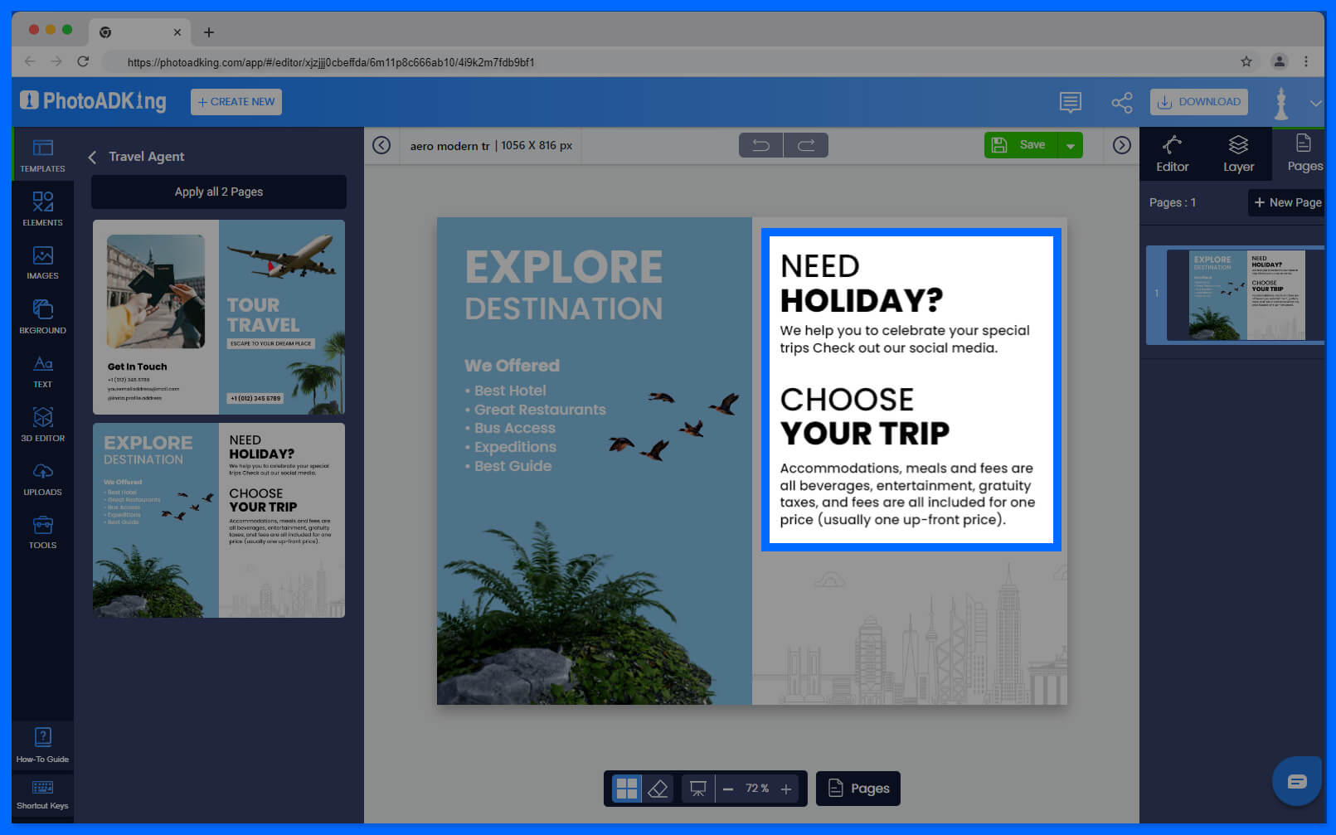Open the Images panel
1336x835 pixels.
pyautogui.click(x=42, y=263)
